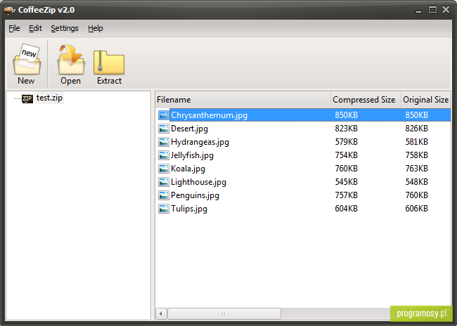
Task: Select the Lighthouse.jpg filename
Action: [x=198, y=182]
